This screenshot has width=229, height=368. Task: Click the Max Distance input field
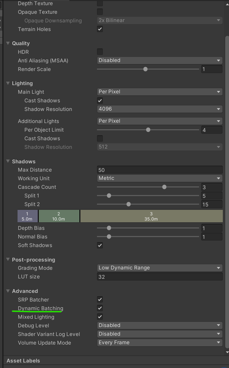tap(160, 170)
